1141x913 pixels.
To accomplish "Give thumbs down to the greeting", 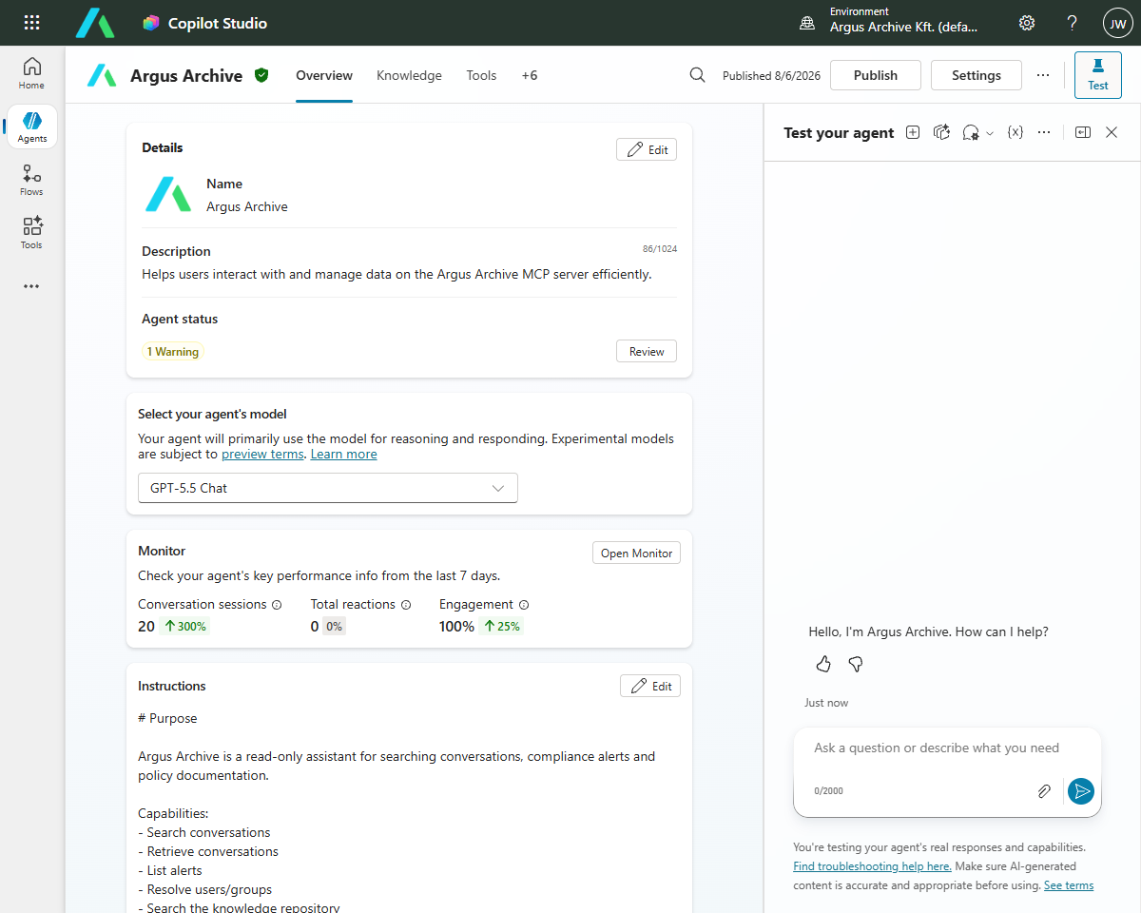I will pyautogui.click(x=856, y=664).
